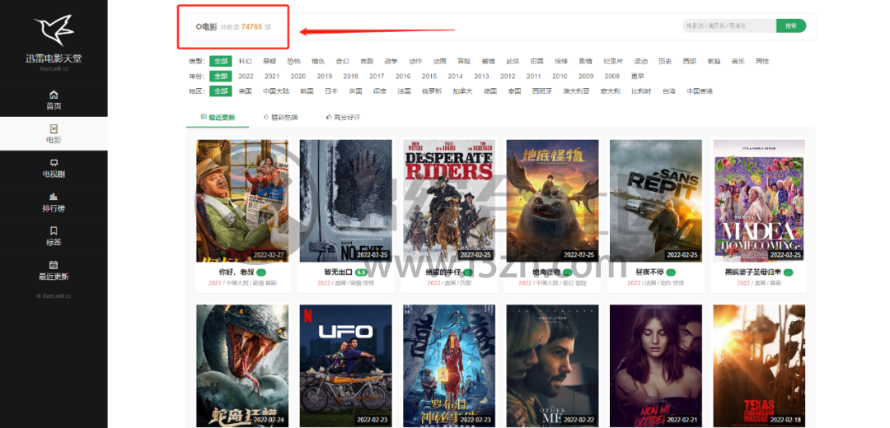
Task: Filter region by 西班牙
Action: tap(541, 91)
